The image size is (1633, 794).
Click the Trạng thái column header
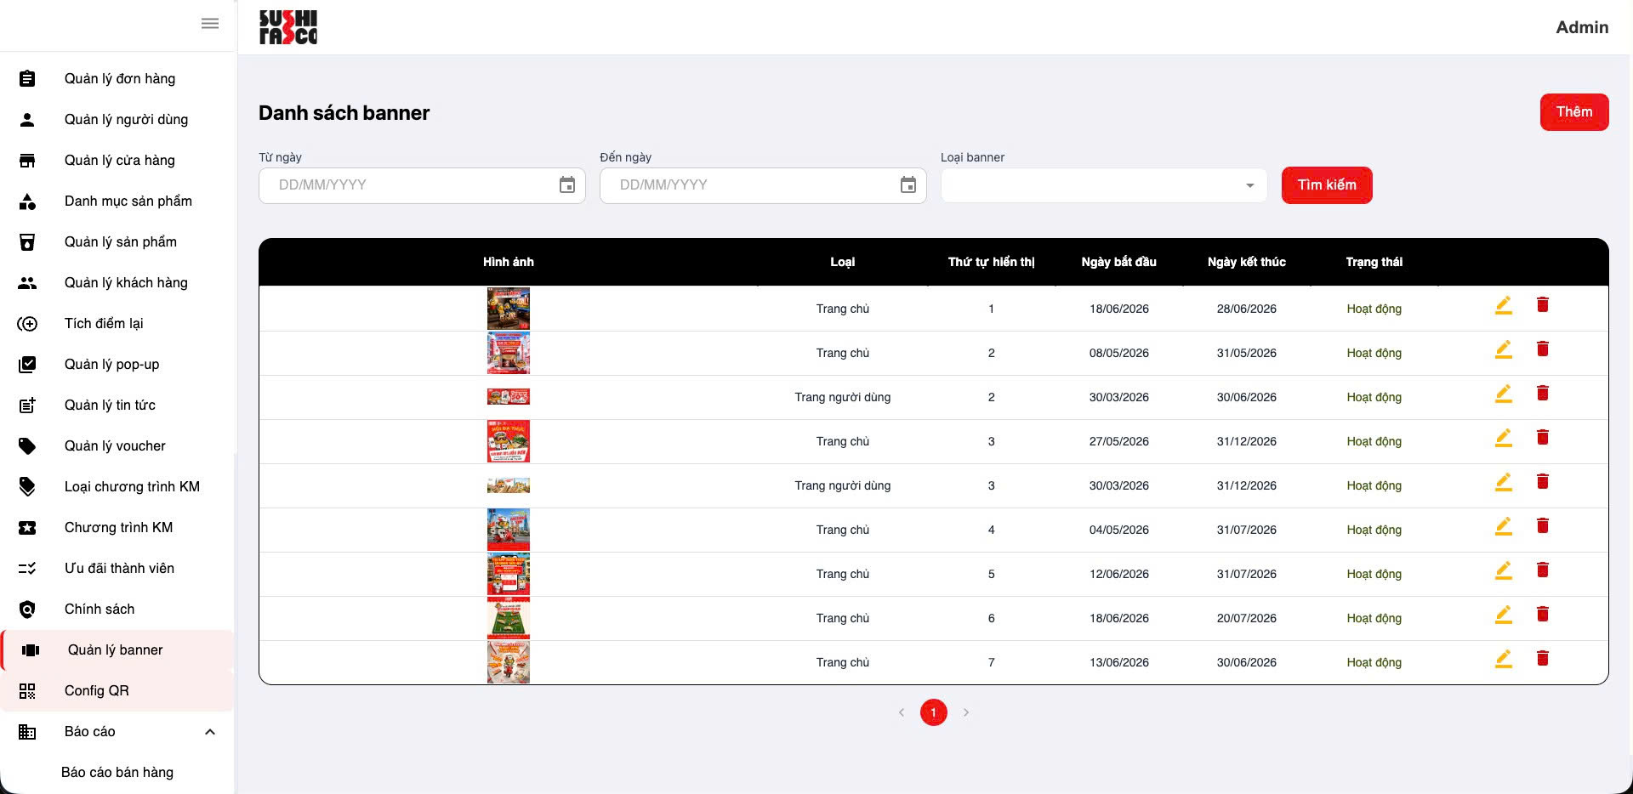pos(1374,262)
